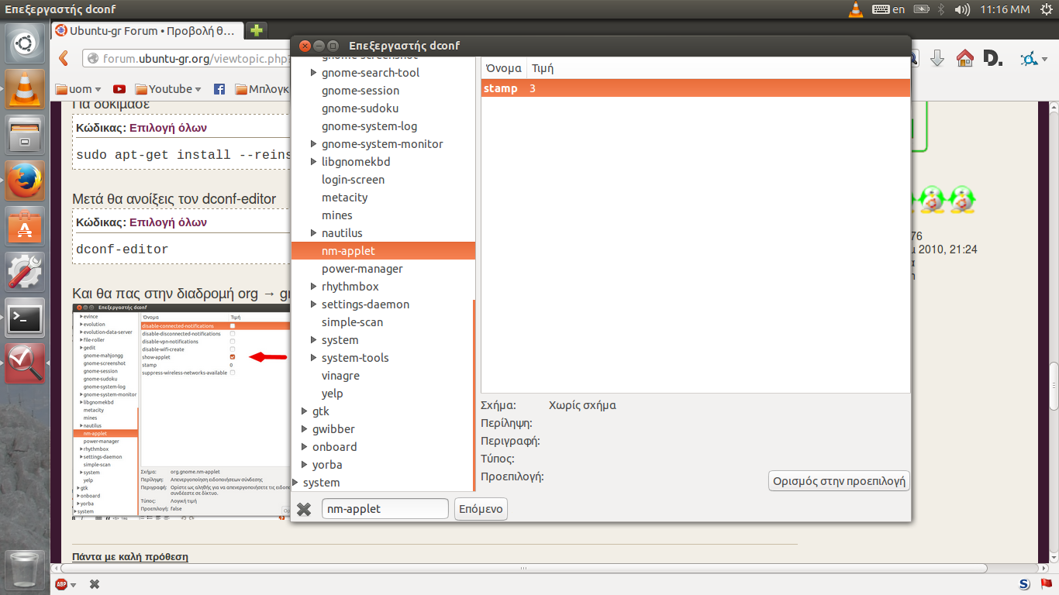1059x595 pixels.
Task: Click the Firefox back arrow
Action: tap(64, 58)
